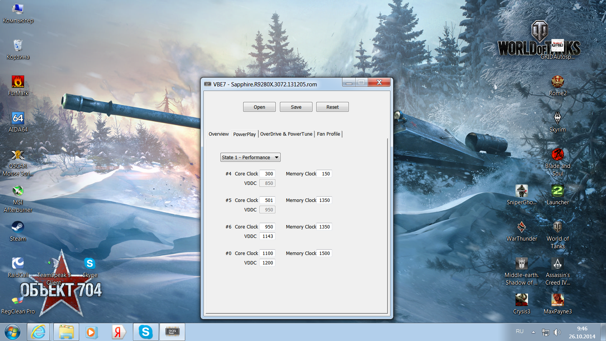This screenshot has width=606, height=341.
Task: Edit the #5 Core Clock field
Action: click(267, 200)
